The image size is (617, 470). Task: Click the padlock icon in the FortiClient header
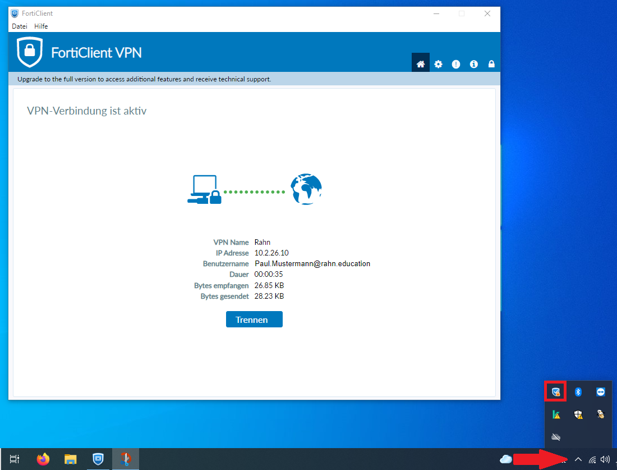491,63
